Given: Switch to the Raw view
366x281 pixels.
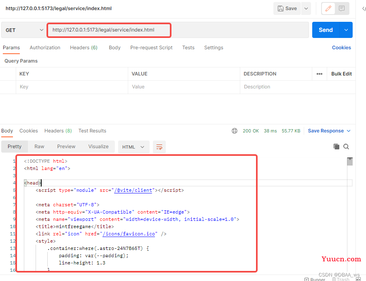Looking at the screenshot, I should 39,147.
